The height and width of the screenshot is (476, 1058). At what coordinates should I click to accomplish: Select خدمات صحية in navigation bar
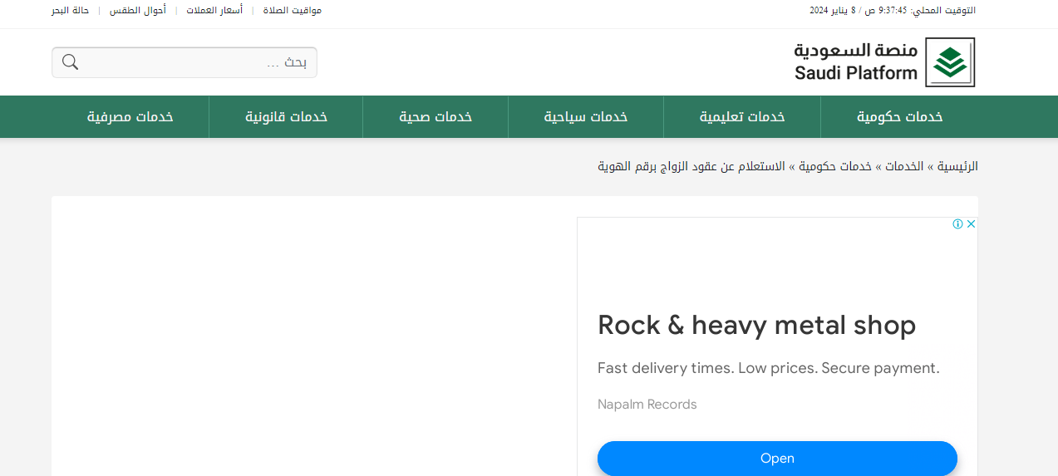(x=435, y=117)
